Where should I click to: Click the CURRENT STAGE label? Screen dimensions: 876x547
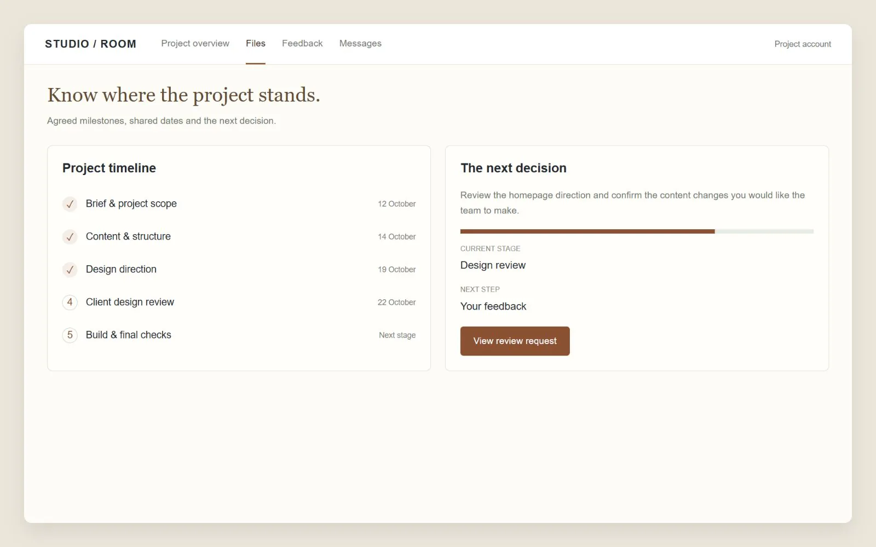(490, 248)
